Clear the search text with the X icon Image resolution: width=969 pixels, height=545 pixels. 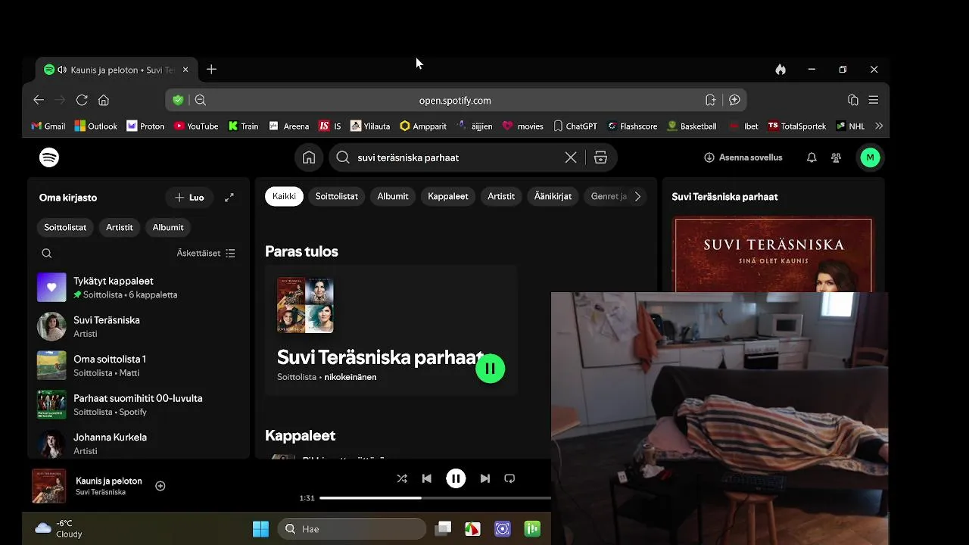[x=571, y=157]
